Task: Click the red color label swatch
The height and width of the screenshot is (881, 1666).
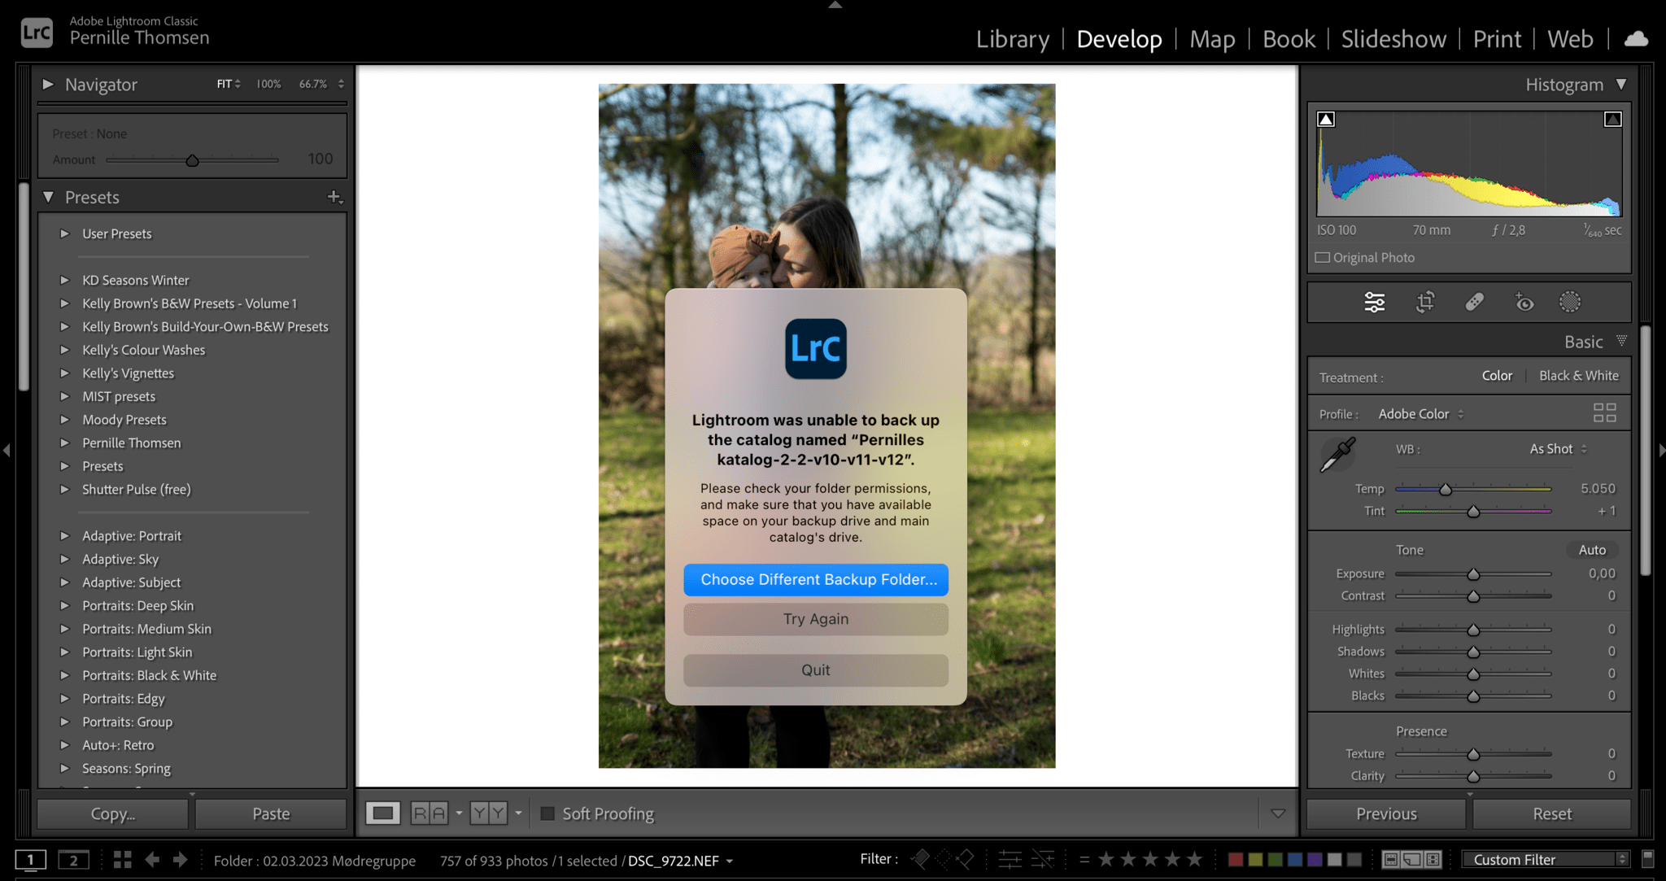Action: (x=1236, y=859)
